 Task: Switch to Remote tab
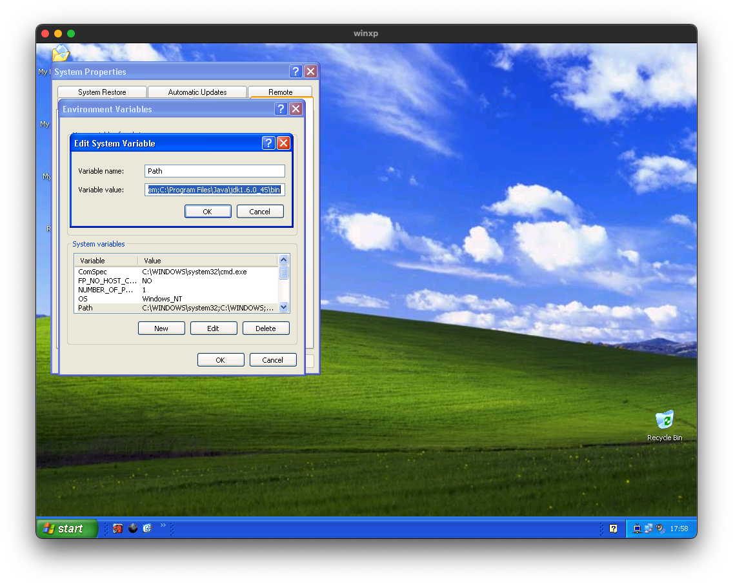pyautogui.click(x=280, y=92)
